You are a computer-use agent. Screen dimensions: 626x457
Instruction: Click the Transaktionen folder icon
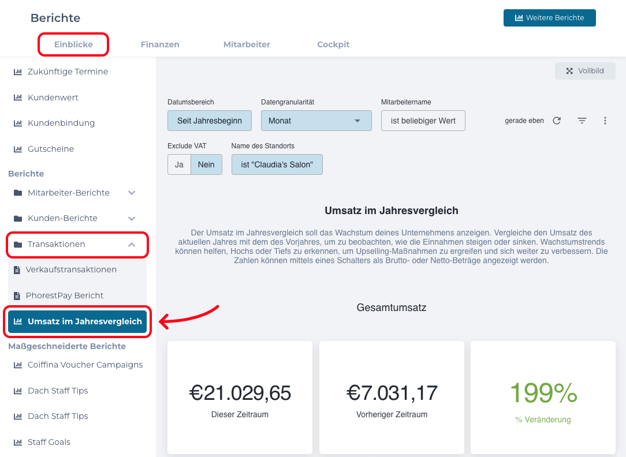tap(17, 245)
